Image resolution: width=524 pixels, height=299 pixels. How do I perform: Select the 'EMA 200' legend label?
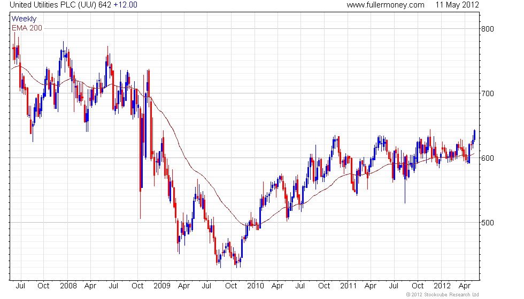click(27, 28)
